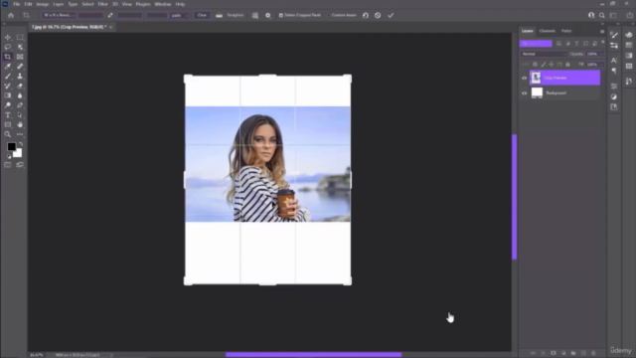The width and height of the screenshot is (636, 358).
Task: Click the foreground black color swatch
Action: [11, 146]
